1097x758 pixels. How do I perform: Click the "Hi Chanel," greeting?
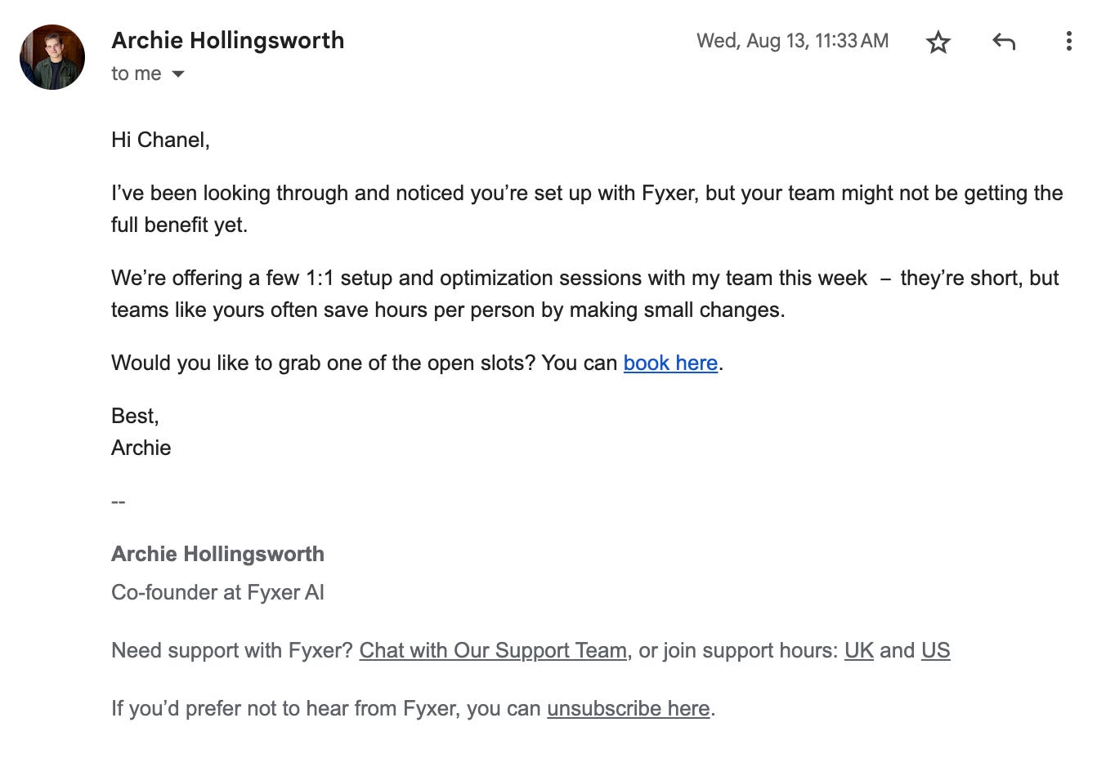[x=161, y=140]
